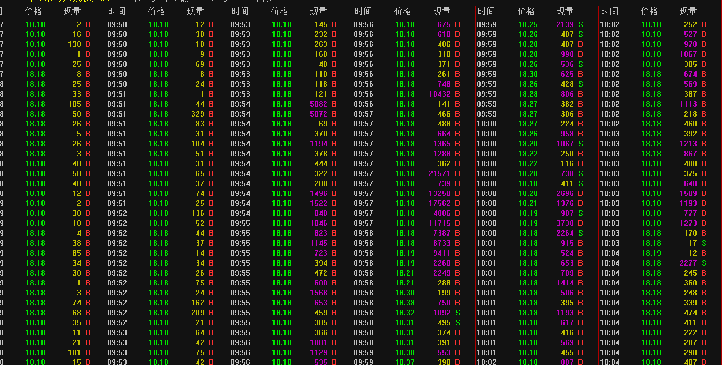Click the 1273 volume cell

pyautogui.click(x=688, y=223)
